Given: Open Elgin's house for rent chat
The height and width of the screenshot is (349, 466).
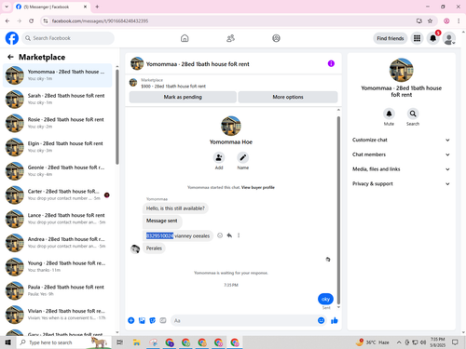Looking at the screenshot, I should tap(58, 147).
